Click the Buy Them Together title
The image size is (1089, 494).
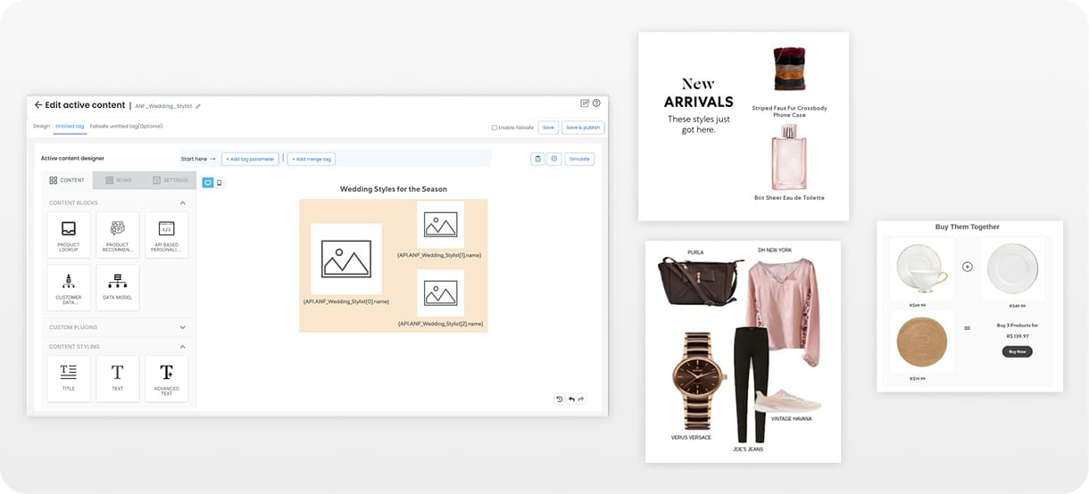968,226
